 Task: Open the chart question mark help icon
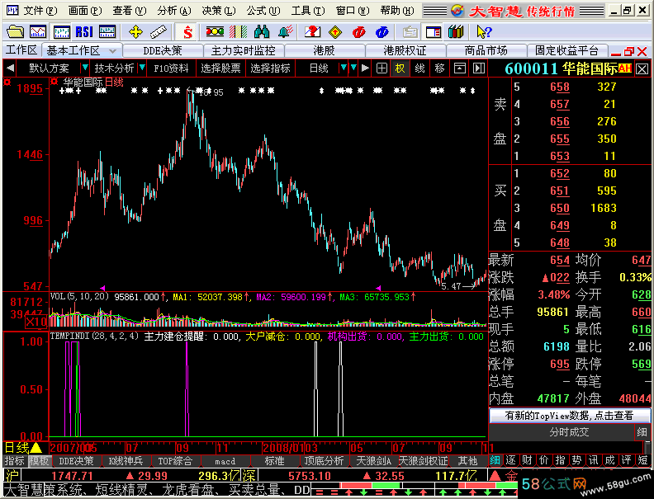312,31
